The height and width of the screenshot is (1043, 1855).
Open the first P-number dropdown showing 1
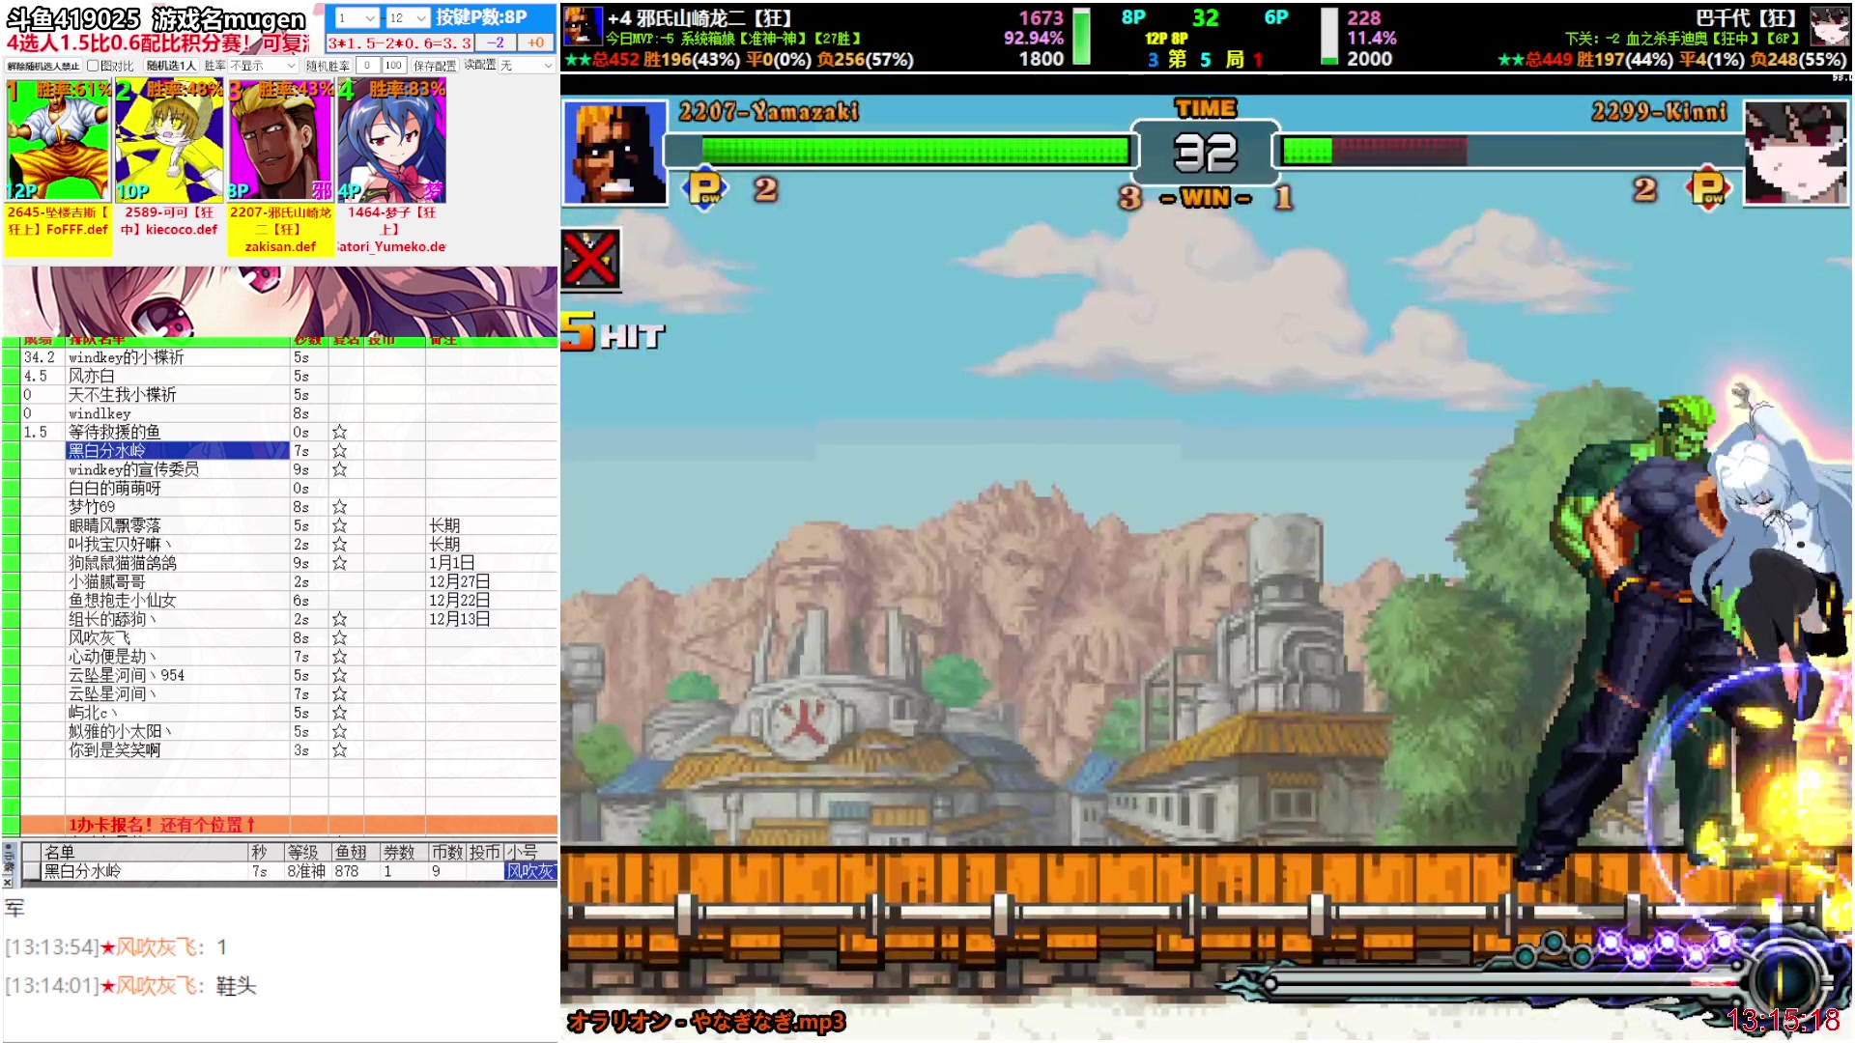[357, 18]
